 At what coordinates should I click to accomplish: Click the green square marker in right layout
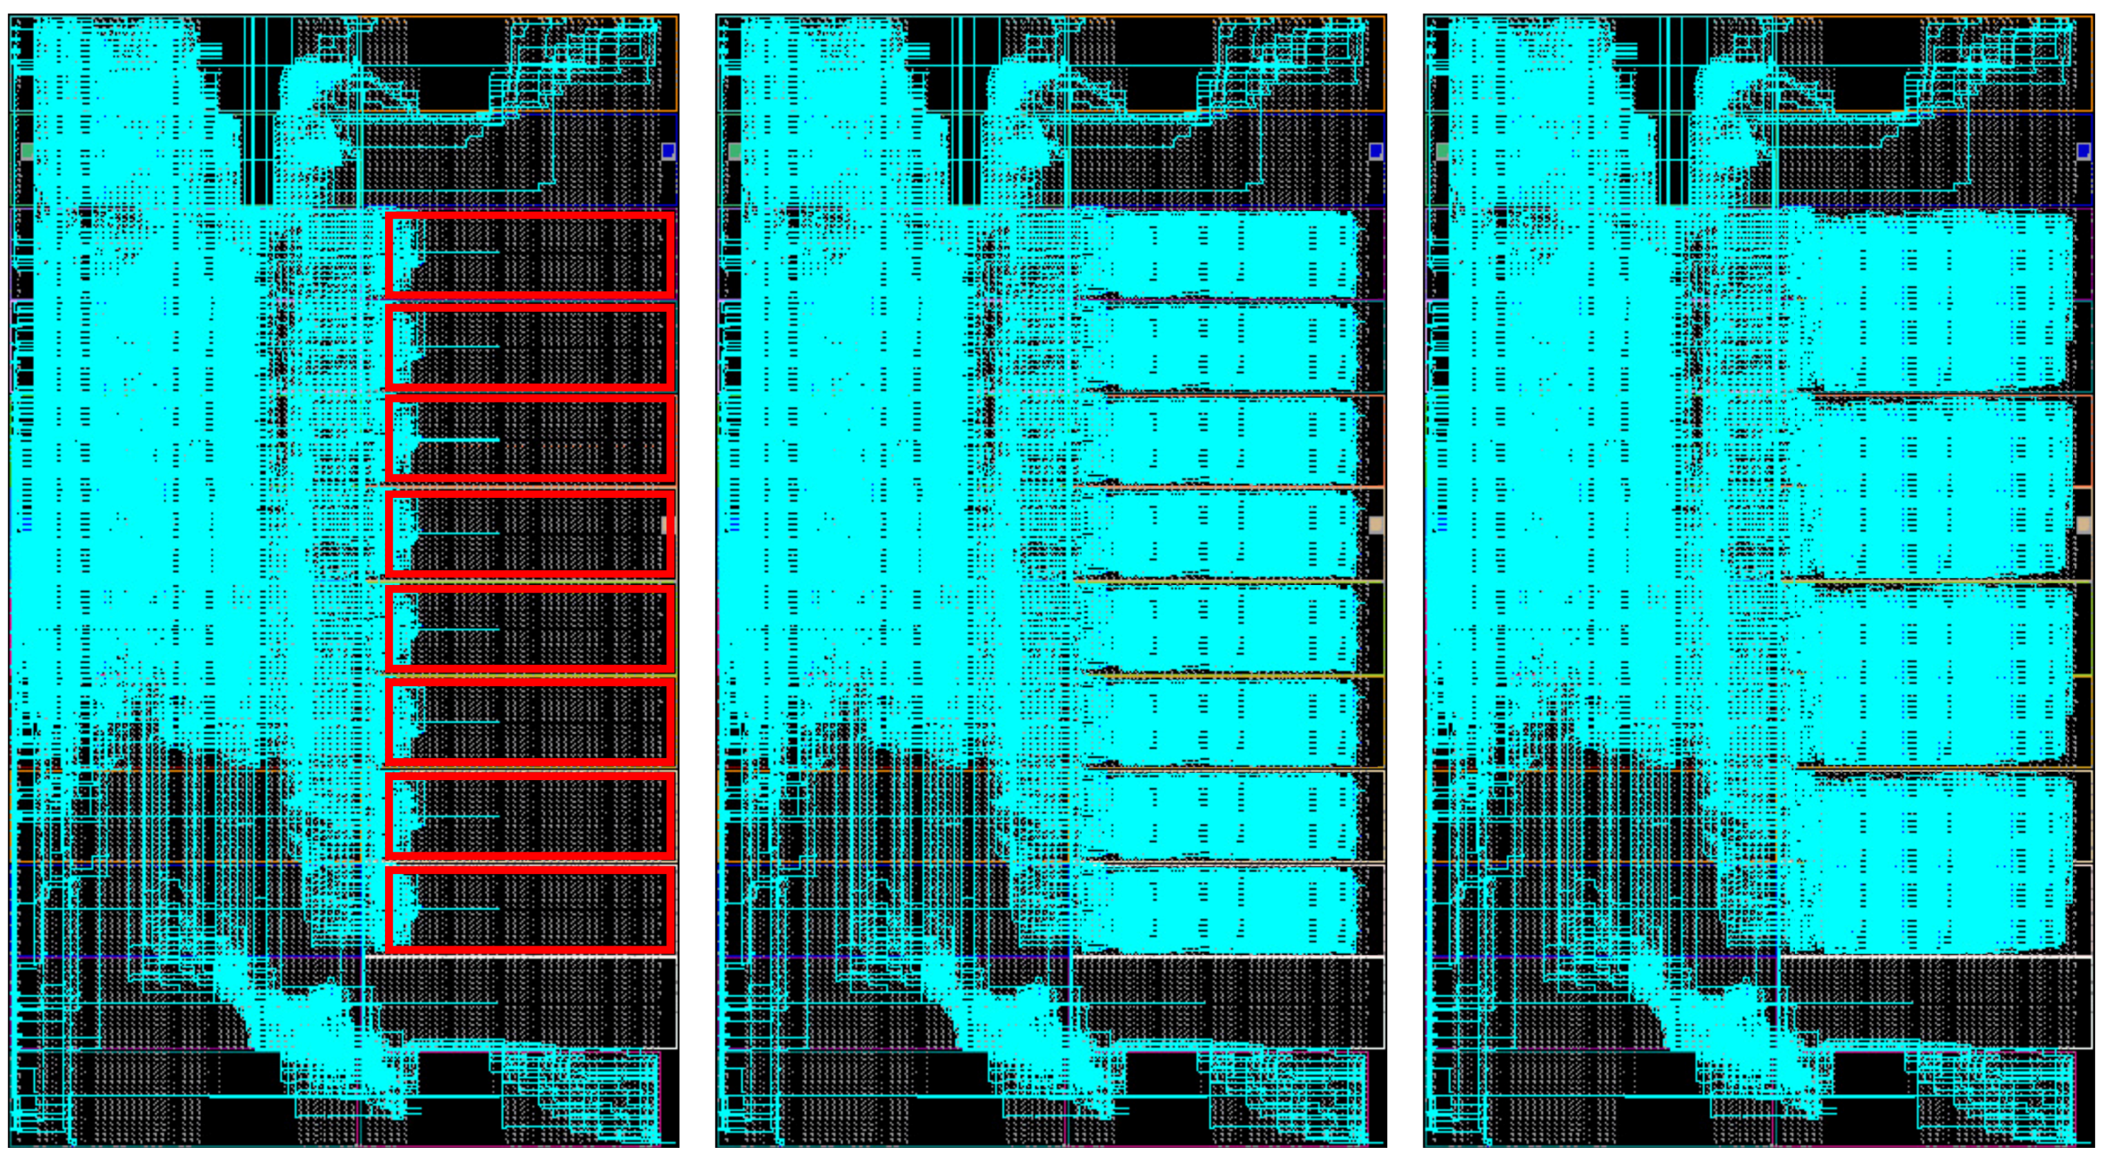click(x=1443, y=151)
